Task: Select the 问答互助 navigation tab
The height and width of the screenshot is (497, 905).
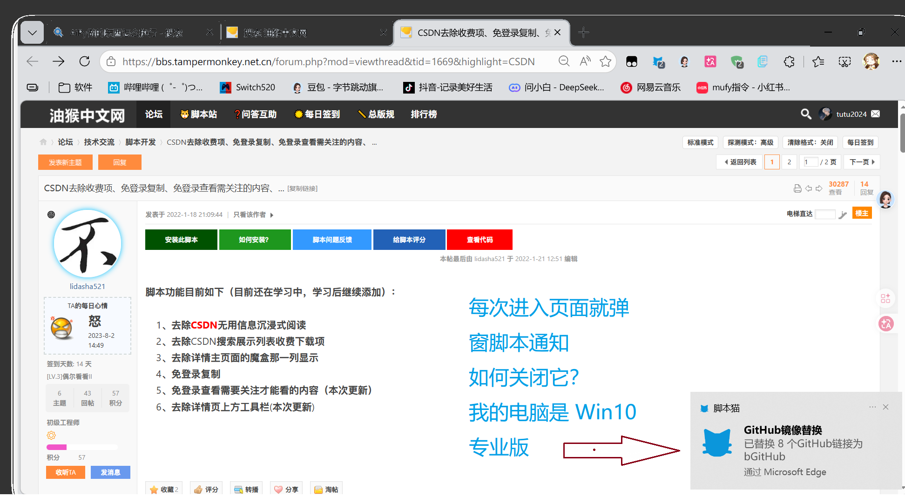Action: click(255, 114)
